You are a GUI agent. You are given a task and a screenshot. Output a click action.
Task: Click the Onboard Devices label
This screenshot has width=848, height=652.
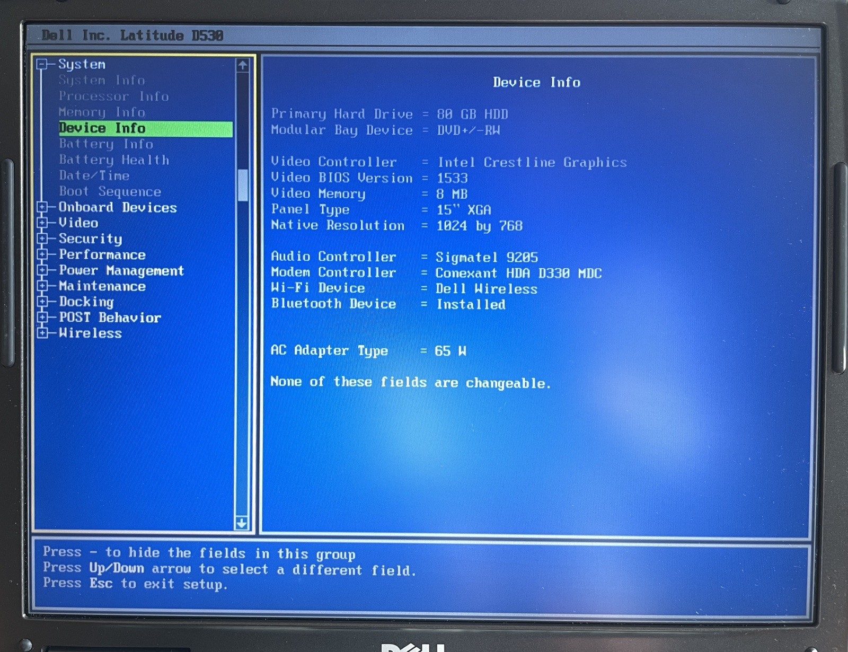click(118, 207)
